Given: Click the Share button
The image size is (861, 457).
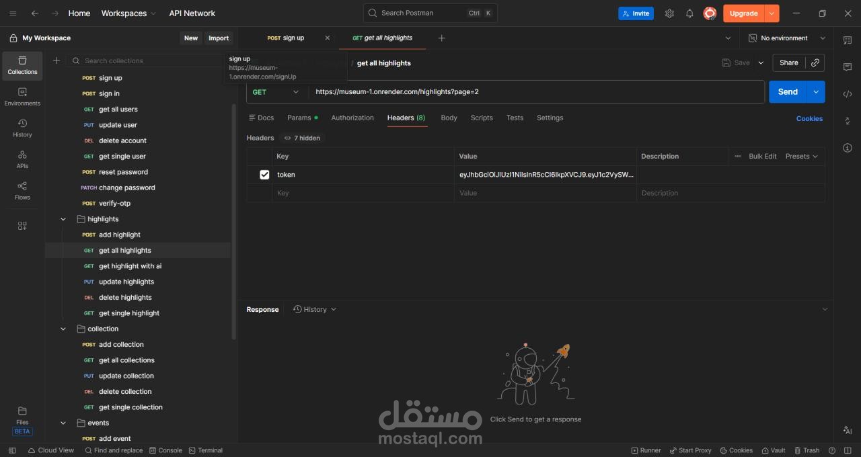Looking at the screenshot, I should [x=789, y=63].
